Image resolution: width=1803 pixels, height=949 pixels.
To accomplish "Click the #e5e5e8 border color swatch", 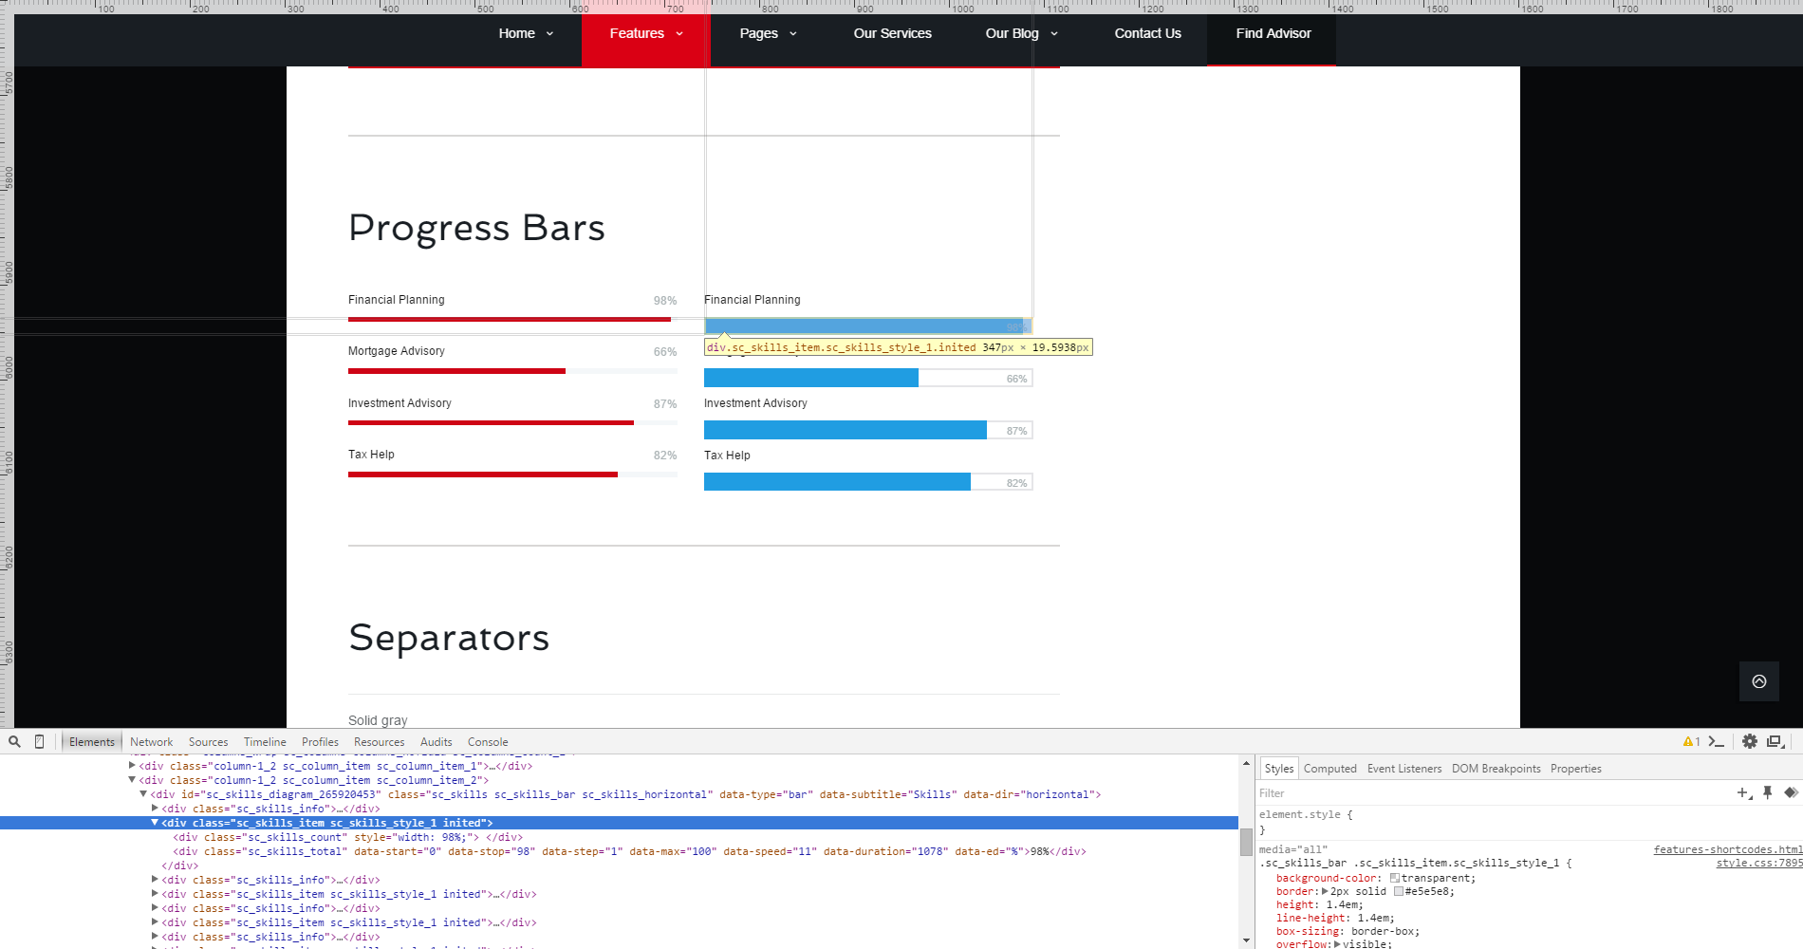I will 1398,891.
